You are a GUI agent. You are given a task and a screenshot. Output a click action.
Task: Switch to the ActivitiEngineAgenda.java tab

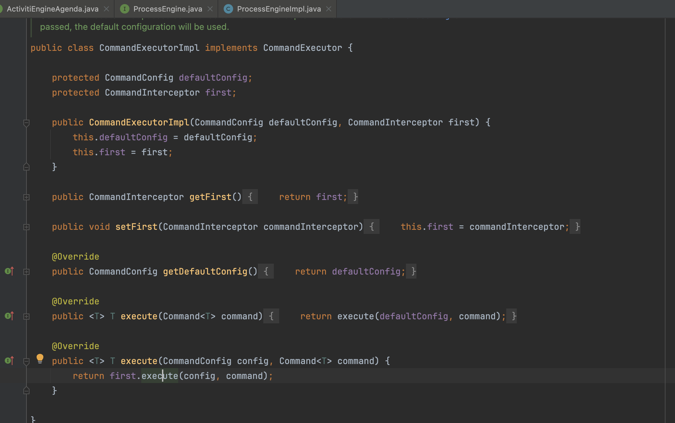click(x=53, y=9)
